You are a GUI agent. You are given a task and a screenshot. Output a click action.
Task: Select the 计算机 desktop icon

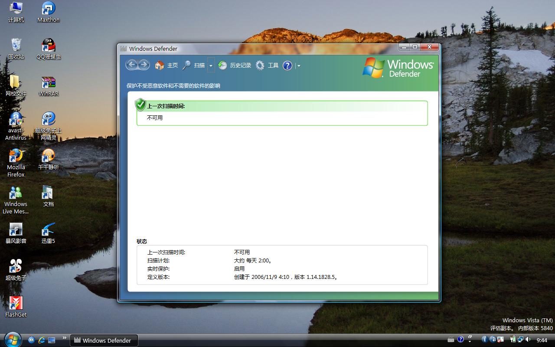point(16,12)
